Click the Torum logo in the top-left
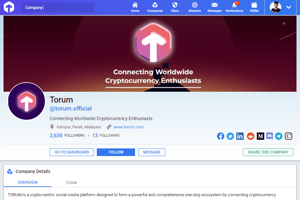Screen dimensions: 300x200 point(9,7)
